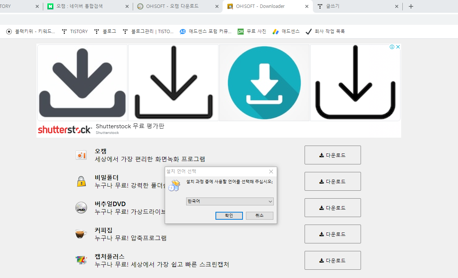Screen dimensions: 458x278
Task: Open the gray tray download image in the ad
Action: (x=82, y=83)
